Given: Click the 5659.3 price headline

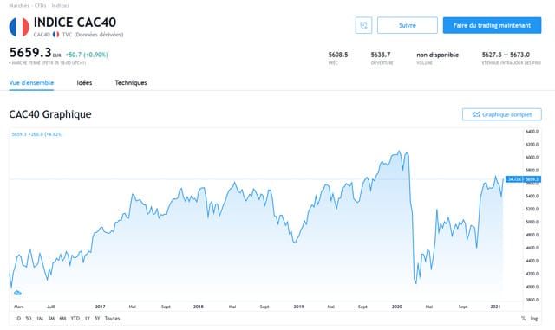Looking at the screenshot, I should (x=30, y=53).
